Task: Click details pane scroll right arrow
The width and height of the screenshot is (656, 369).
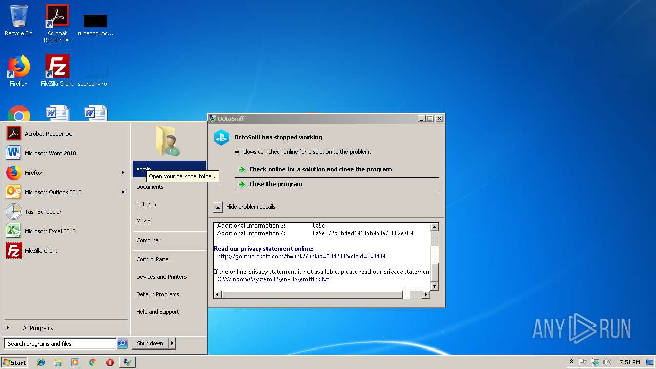Action: click(x=426, y=295)
